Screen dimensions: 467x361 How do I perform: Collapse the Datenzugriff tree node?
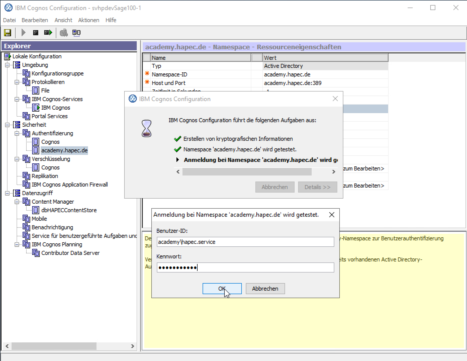pyautogui.click(x=8, y=193)
